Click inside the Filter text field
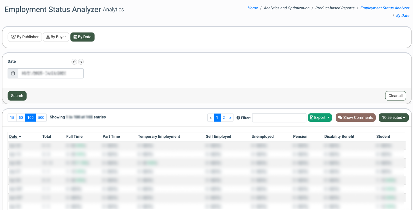 [279, 118]
